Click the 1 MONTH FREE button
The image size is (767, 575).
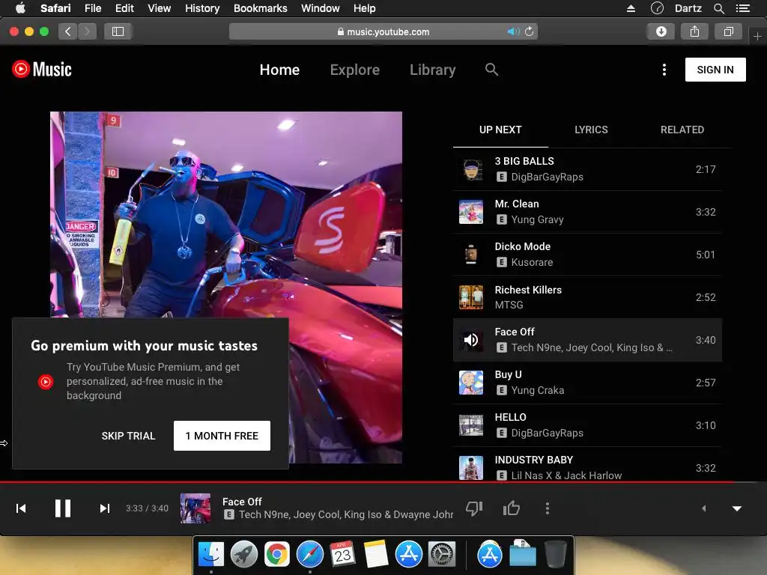click(x=222, y=436)
